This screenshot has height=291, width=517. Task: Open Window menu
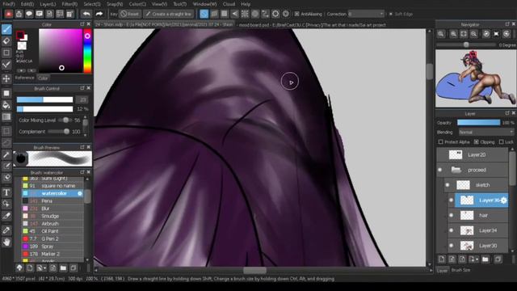point(204,4)
